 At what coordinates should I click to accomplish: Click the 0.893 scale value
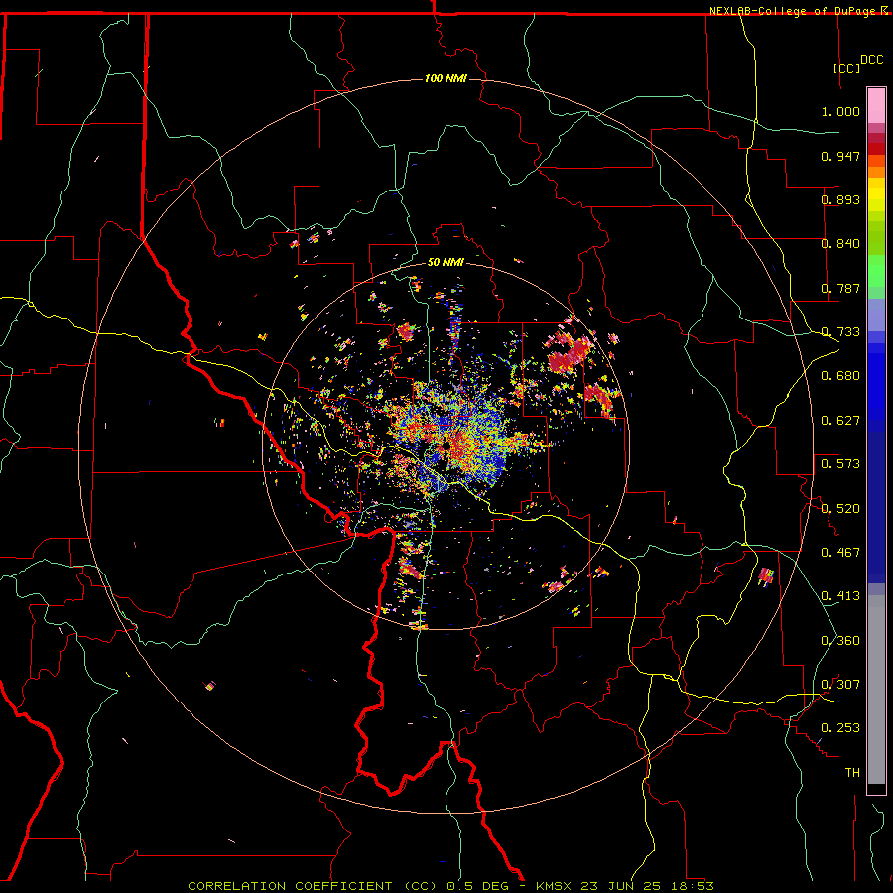click(x=840, y=199)
